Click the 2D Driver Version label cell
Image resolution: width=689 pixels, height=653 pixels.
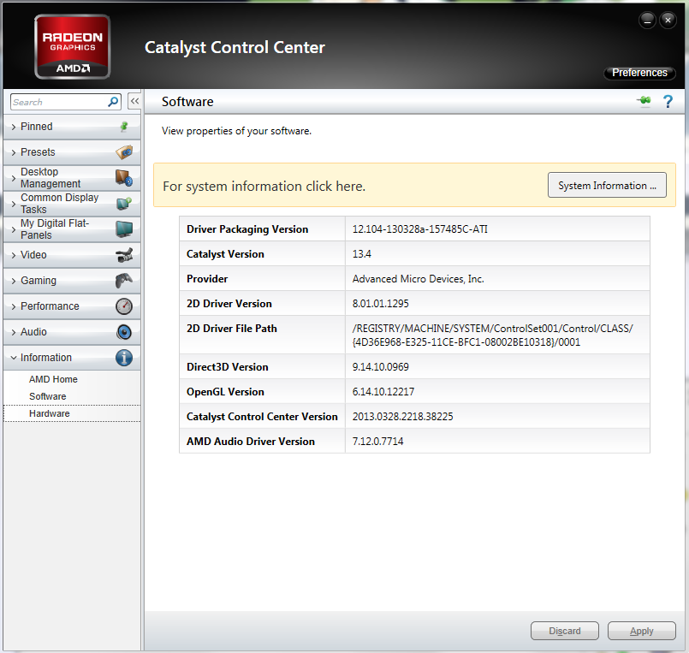pyautogui.click(x=262, y=304)
